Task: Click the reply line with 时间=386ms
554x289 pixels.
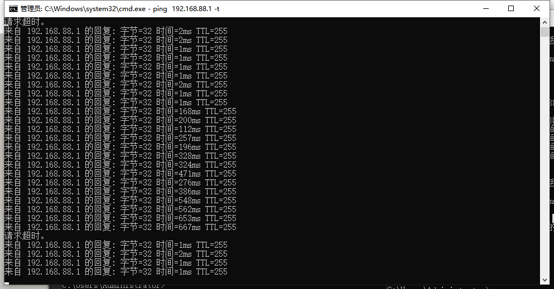Action: (120, 192)
